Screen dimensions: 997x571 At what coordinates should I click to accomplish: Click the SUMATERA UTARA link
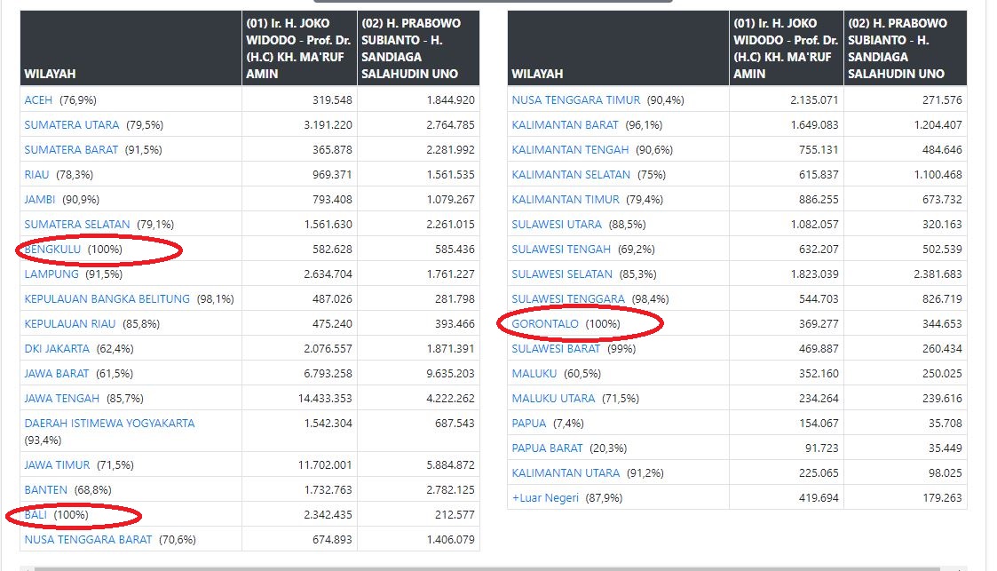click(x=72, y=125)
